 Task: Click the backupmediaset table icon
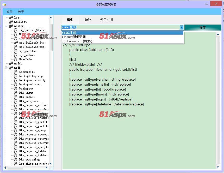coord(16,84)
